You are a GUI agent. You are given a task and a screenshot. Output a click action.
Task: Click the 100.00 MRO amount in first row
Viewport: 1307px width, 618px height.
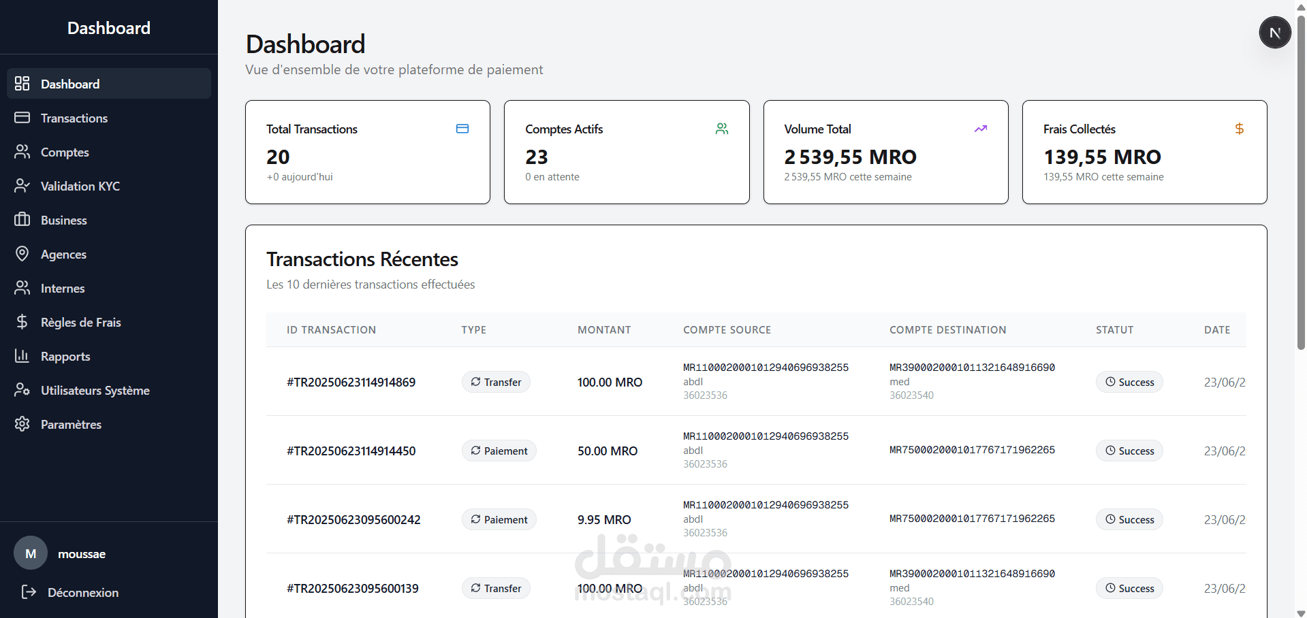[x=610, y=382]
